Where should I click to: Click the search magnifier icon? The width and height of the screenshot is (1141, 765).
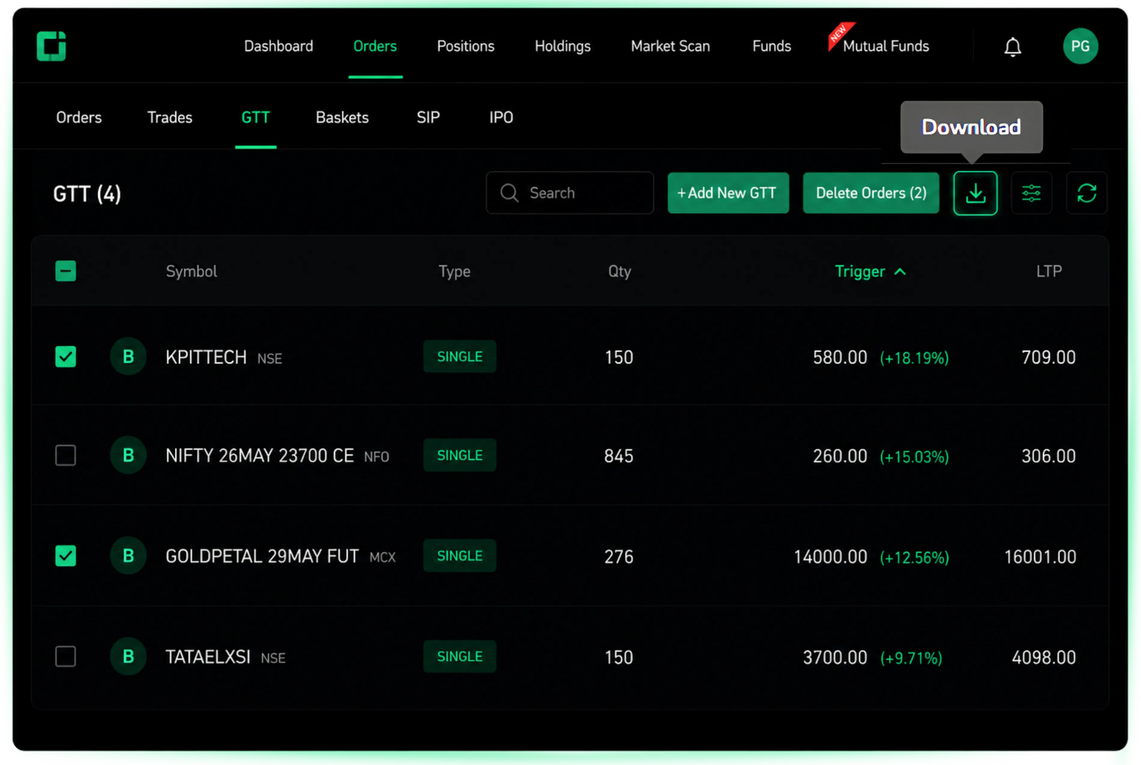[509, 193]
